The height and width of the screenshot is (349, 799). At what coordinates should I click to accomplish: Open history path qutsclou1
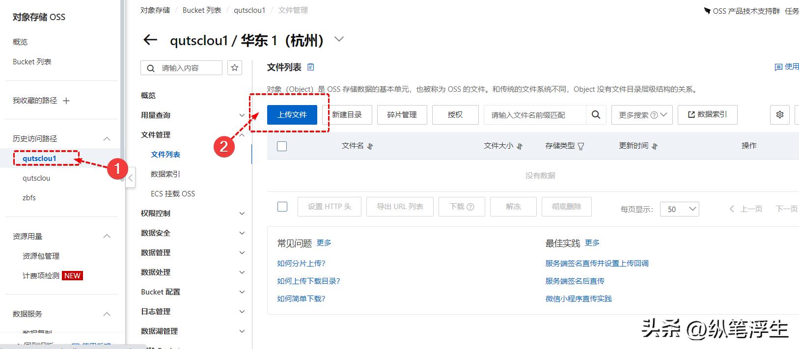tap(39, 159)
